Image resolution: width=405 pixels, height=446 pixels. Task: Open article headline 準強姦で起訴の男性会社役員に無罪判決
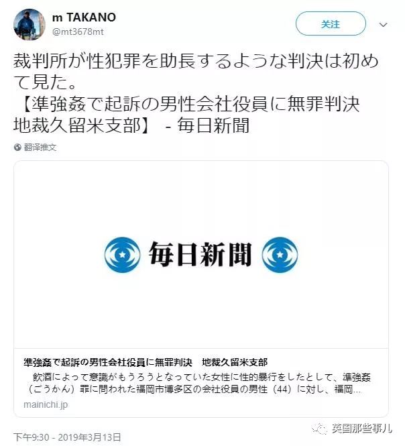point(108,362)
